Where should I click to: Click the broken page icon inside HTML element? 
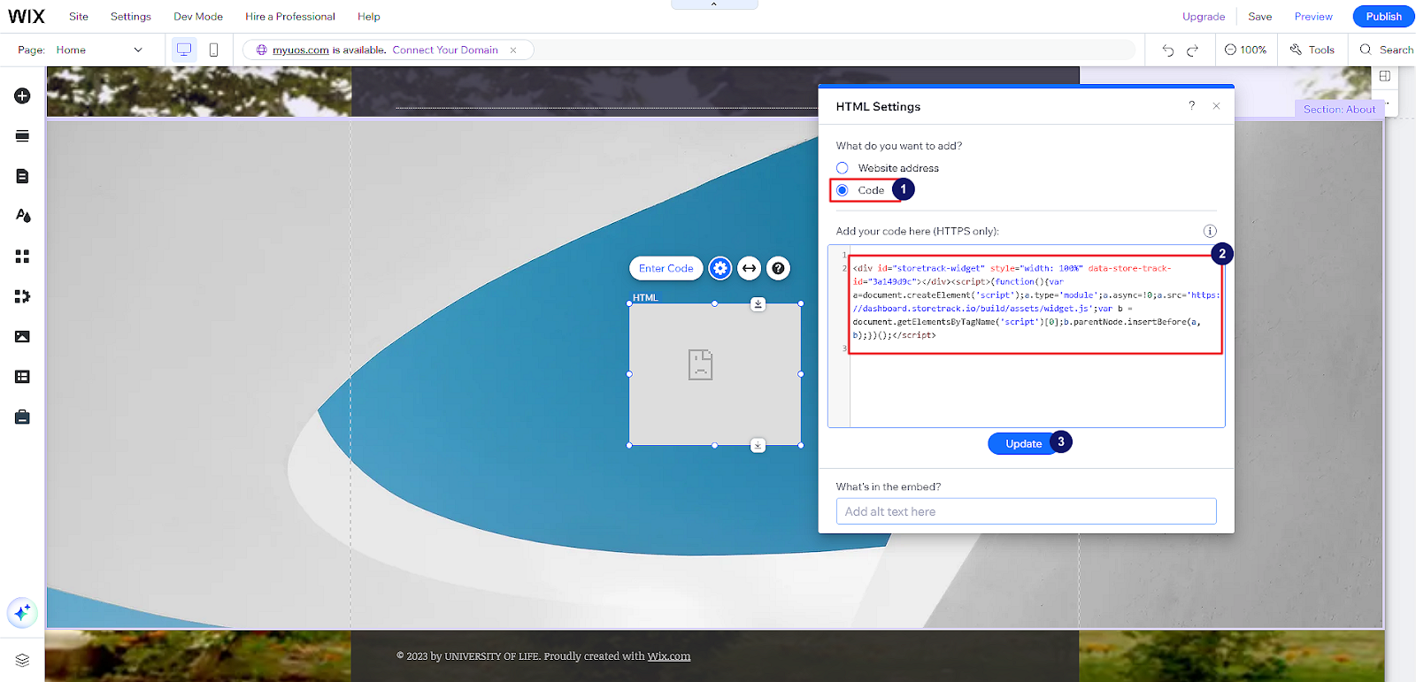701,364
